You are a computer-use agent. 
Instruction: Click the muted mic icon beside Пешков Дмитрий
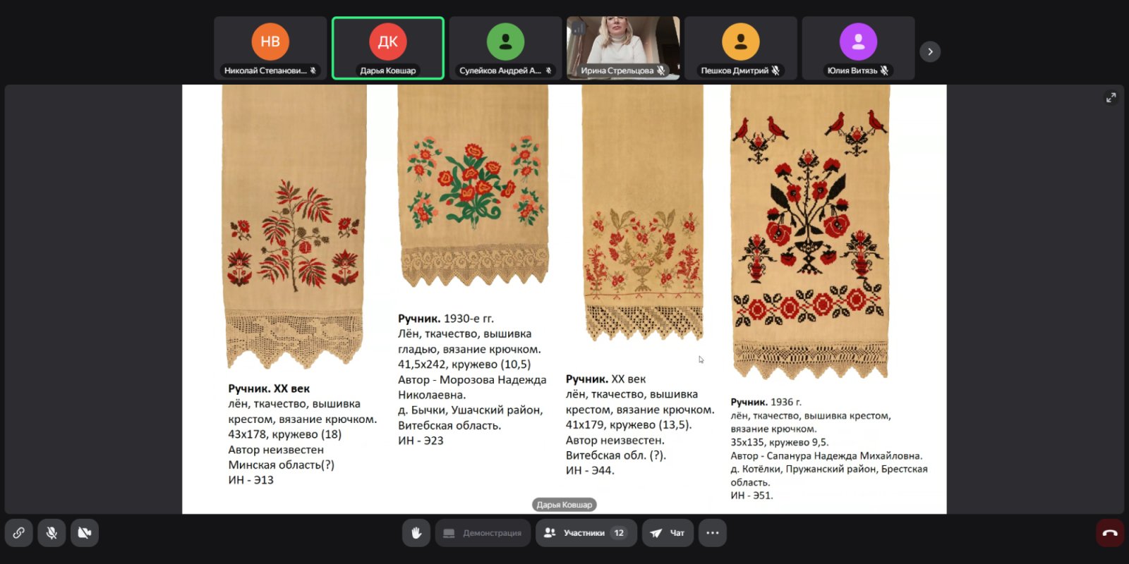[775, 70]
